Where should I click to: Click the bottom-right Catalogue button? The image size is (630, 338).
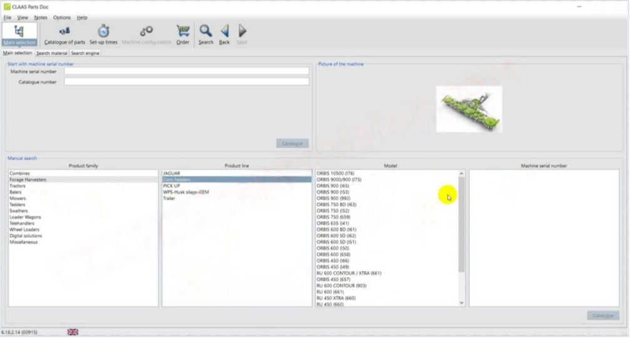coord(603,315)
